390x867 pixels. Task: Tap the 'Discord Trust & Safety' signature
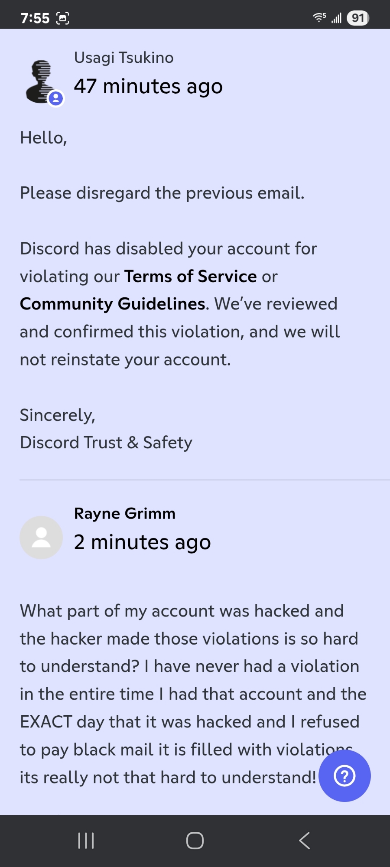pyautogui.click(x=106, y=443)
